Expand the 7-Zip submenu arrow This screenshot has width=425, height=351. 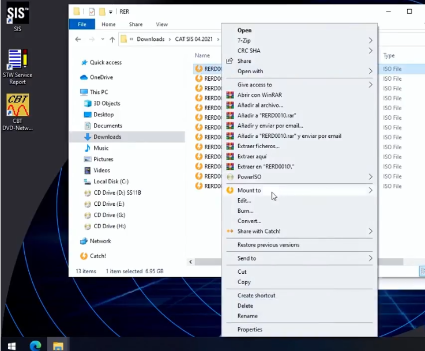(371, 40)
